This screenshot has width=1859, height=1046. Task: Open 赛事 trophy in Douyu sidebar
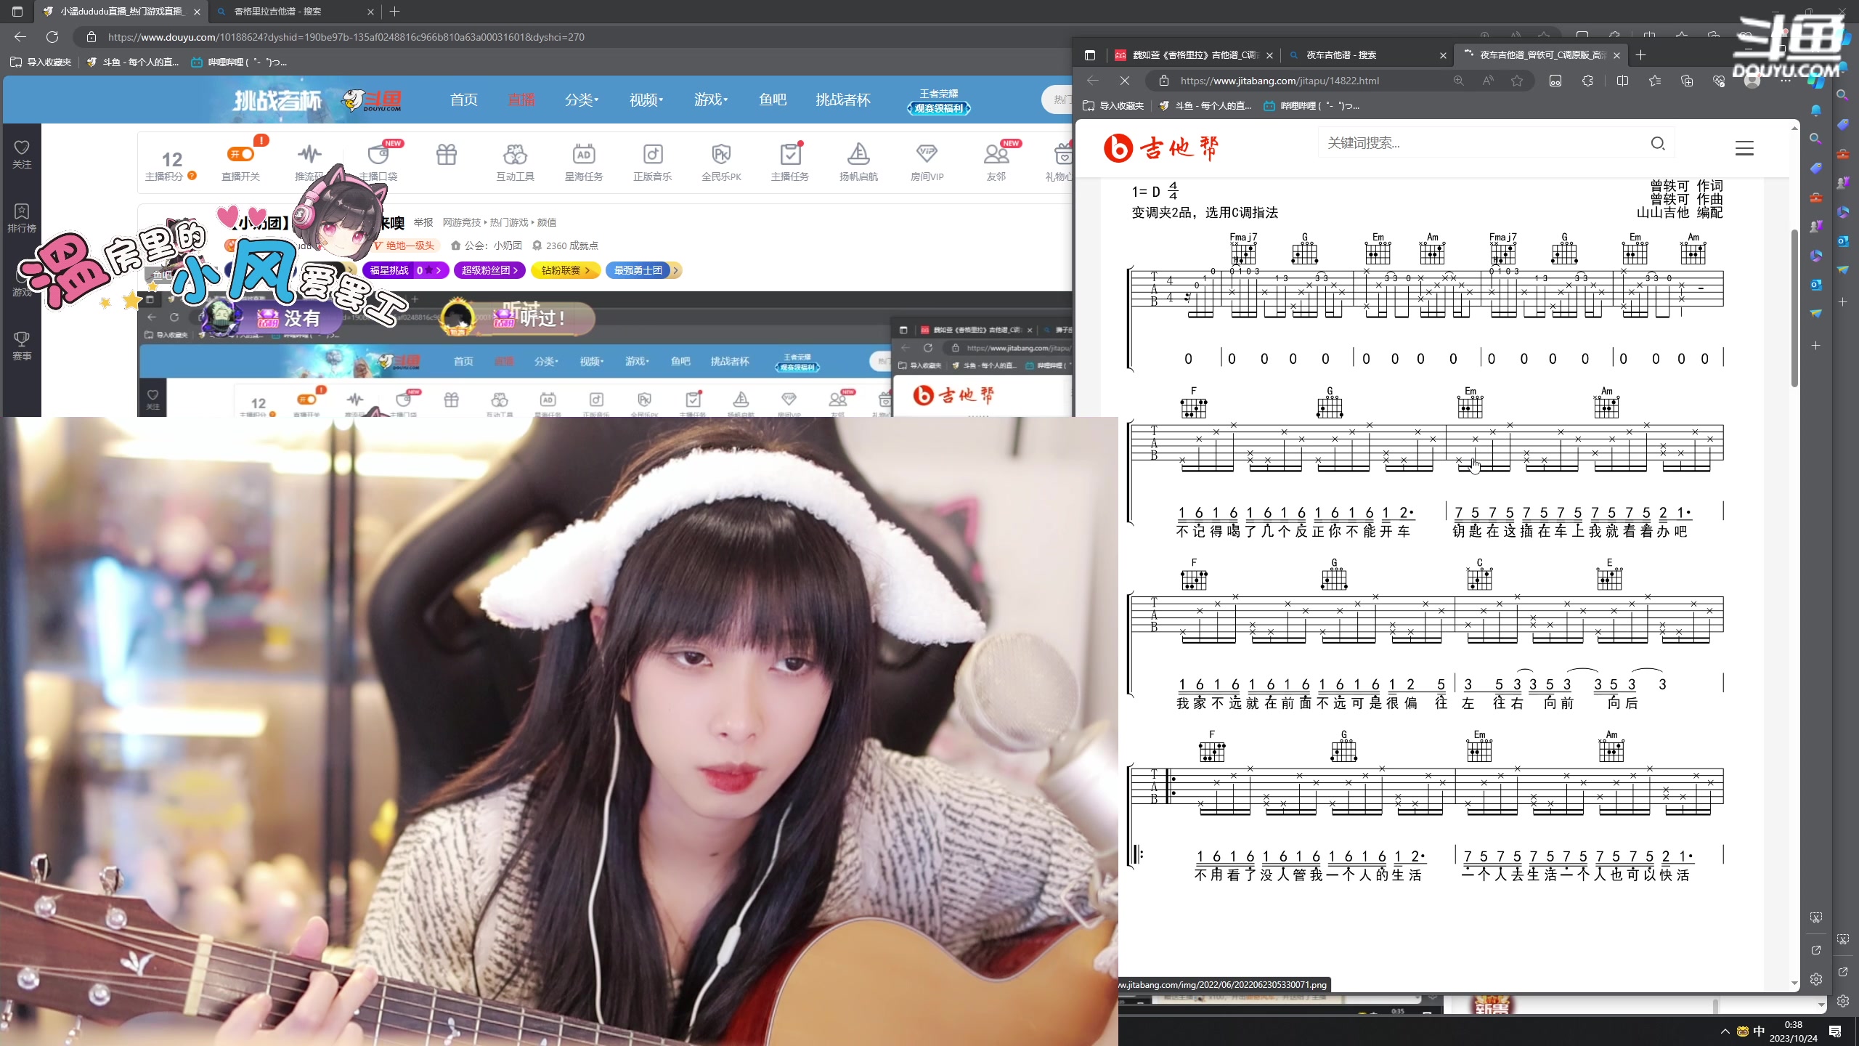(22, 346)
